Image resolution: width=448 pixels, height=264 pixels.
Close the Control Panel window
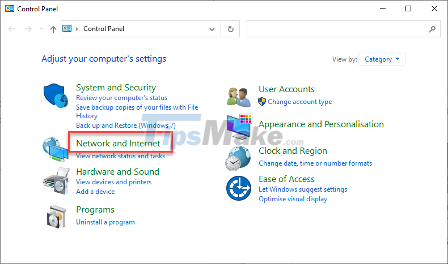(x=434, y=8)
